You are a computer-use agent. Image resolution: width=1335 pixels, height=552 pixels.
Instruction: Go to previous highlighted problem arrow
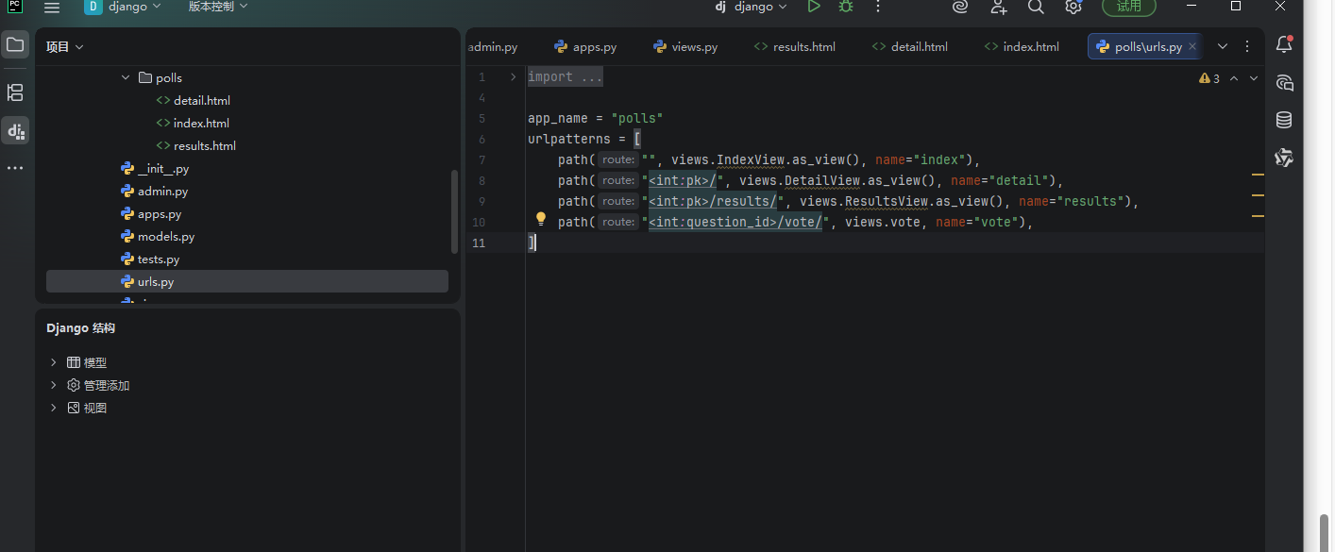[x=1235, y=78]
